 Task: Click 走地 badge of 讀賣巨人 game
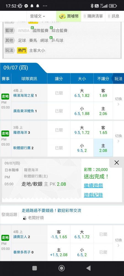[5, 238]
